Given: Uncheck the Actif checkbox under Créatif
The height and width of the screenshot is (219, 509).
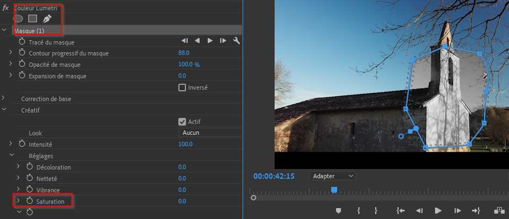Looking at the screenshot, I should pyautogui.click(x=182, y=122).
